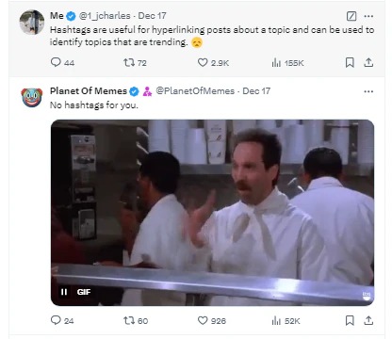Share the 1_jcharles hashtag tweet

click(x=368, y=62)
